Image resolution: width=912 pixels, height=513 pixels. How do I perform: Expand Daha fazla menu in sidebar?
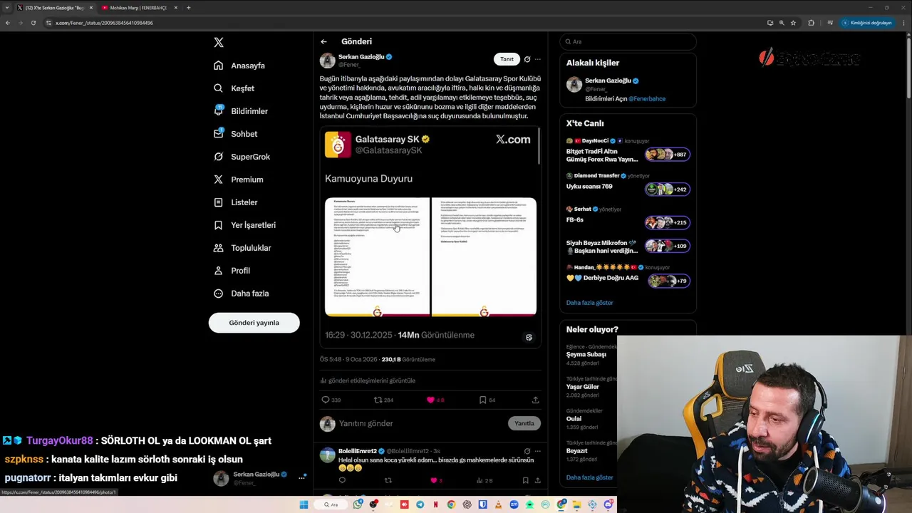pos(242,294)
